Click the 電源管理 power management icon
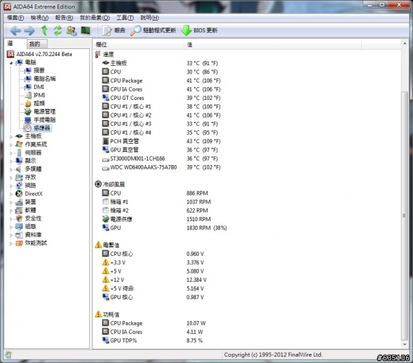This screenshot has height=363, width=413. [x=28, y=112]
